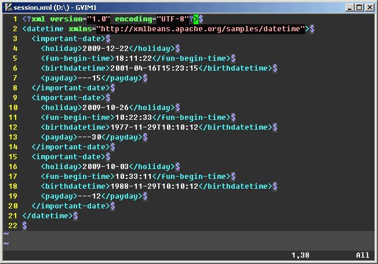Close the GVIM1 window
378x264 pixels.
point(369,8)
